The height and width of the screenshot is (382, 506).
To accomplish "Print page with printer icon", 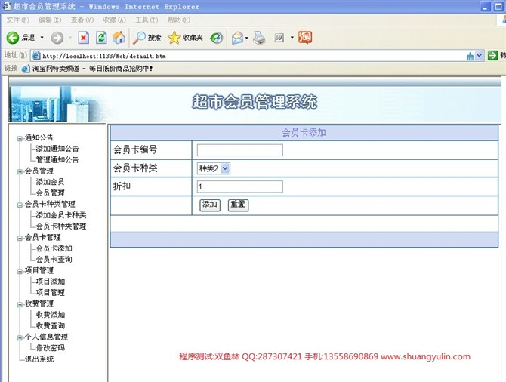I will [259, 38].
